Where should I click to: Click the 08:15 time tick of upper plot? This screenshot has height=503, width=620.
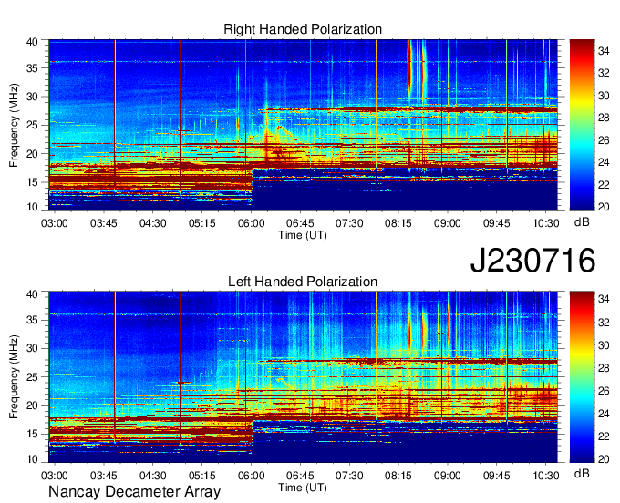(398, 223)
